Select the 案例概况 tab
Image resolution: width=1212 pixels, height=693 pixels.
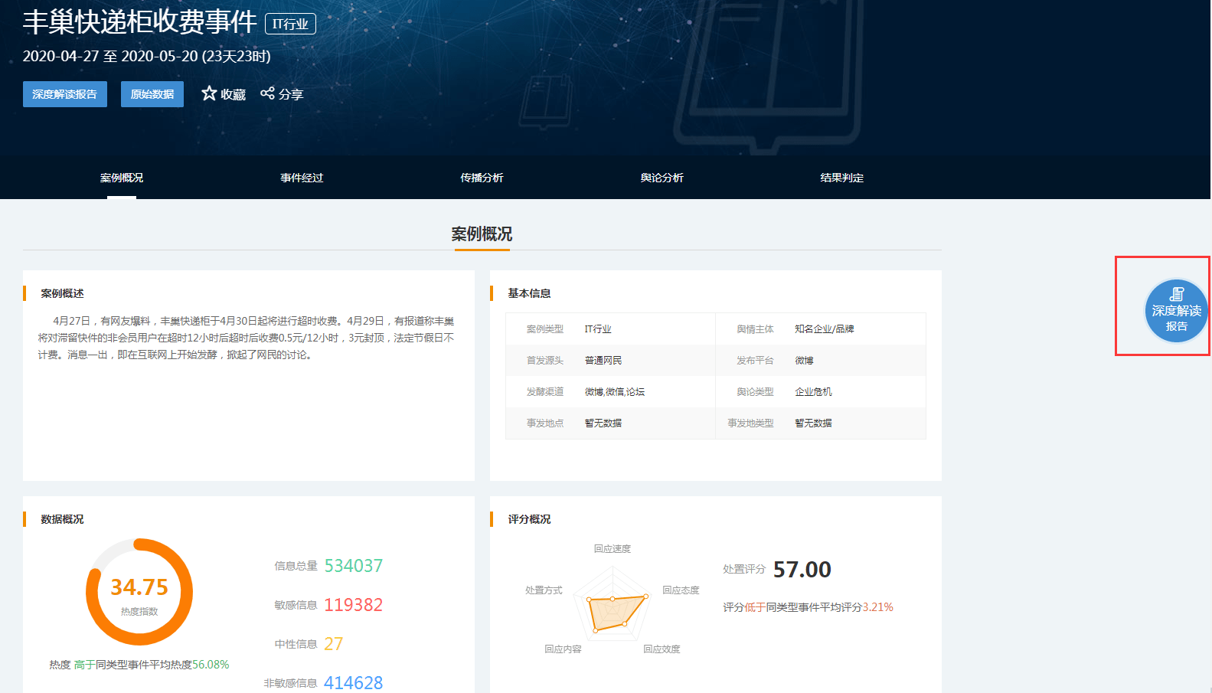click(x=122, y=178)
